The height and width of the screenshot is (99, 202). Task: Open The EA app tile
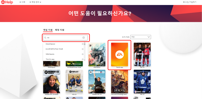[119, 54]
